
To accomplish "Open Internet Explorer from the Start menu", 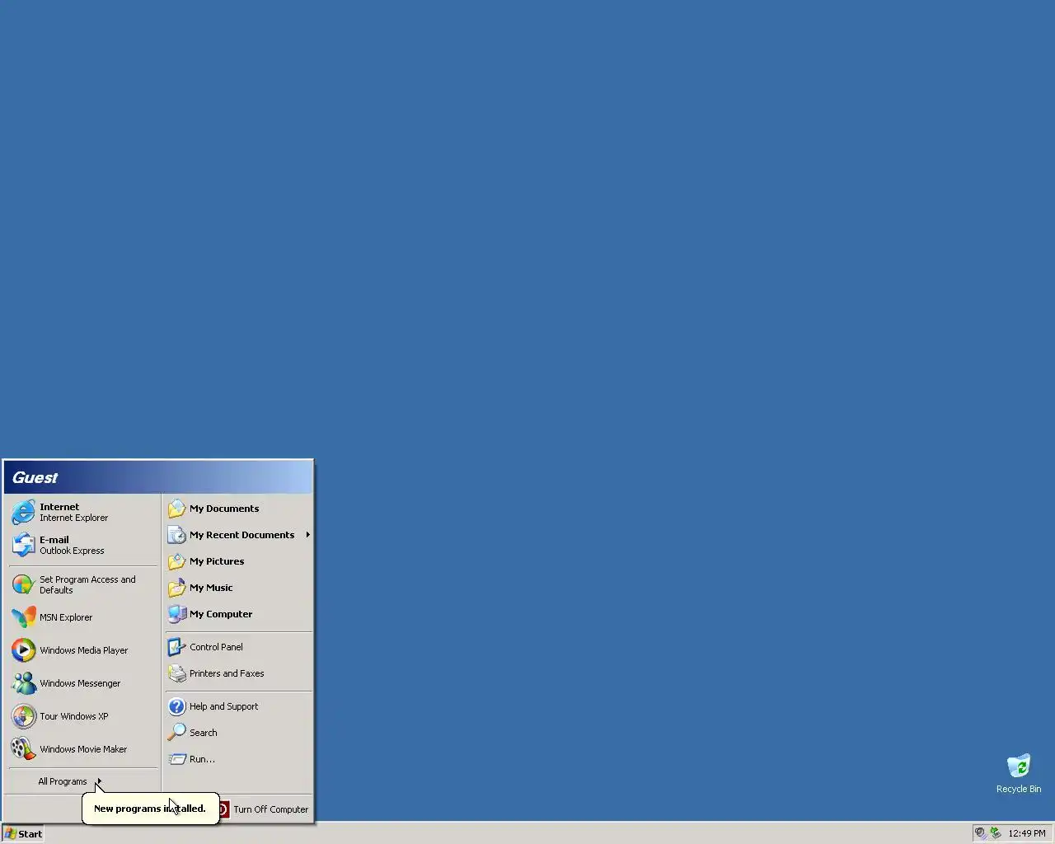I will 82,512.
